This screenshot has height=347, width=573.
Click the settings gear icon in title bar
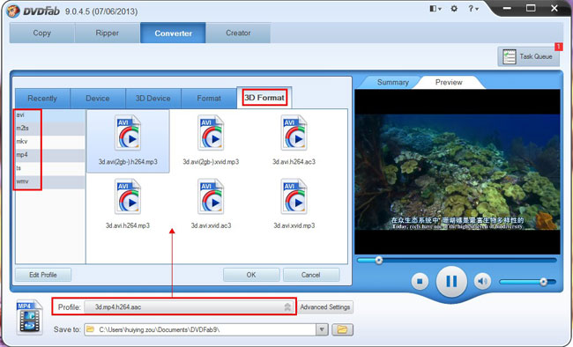454,9
